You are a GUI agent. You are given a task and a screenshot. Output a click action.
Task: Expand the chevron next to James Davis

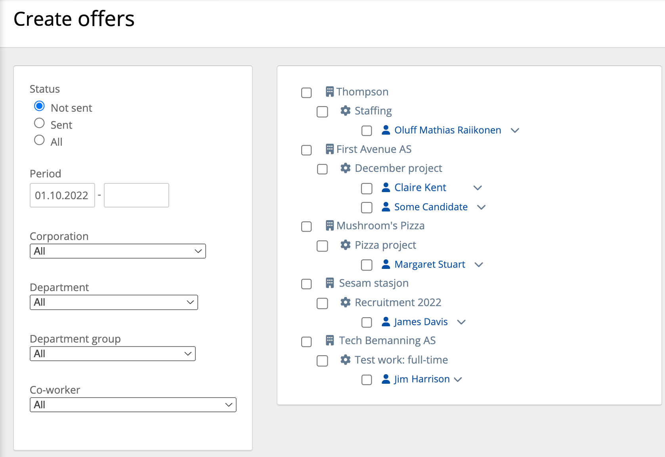click(x=461, y=322)
